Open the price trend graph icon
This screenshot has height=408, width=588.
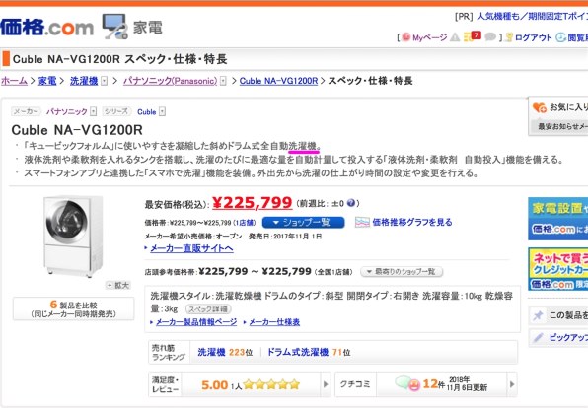point(362,222)
